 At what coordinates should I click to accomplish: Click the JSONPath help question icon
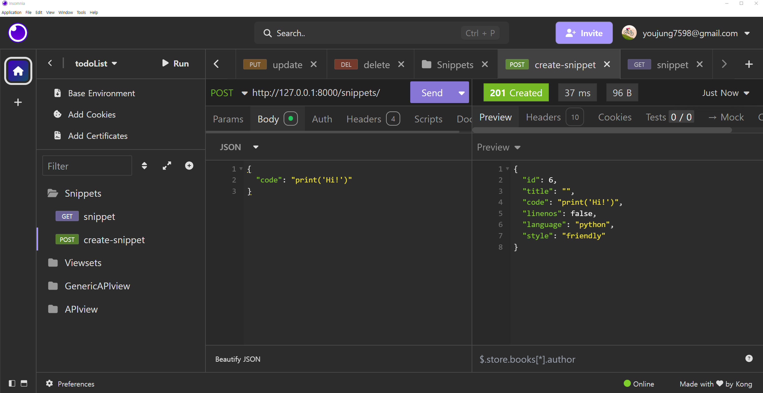coord(749,358)
